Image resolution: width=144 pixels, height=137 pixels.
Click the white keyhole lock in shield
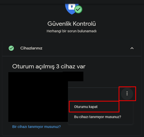(x=72, y=7)
